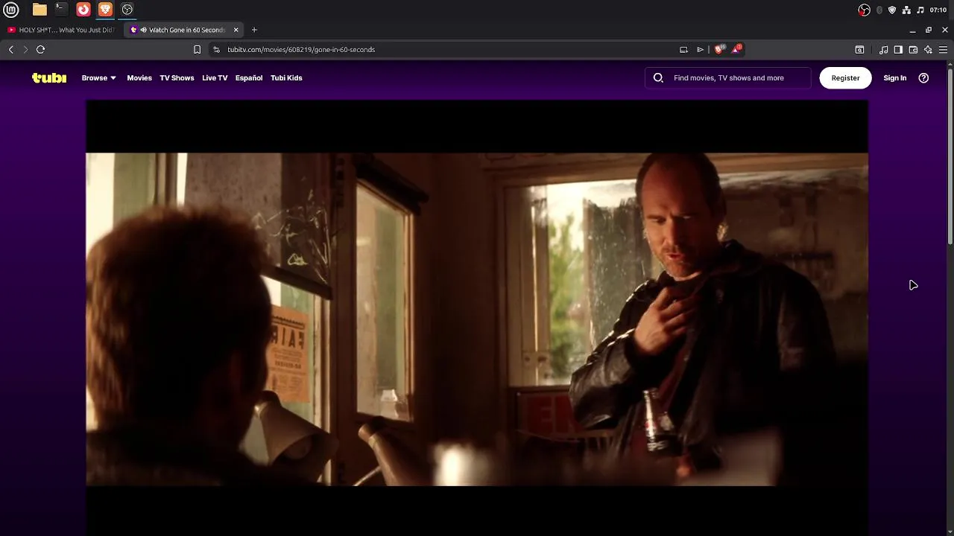Open the Leo AI sparkle icon
The height and width of the screenshot is (536, 954).
928,49
